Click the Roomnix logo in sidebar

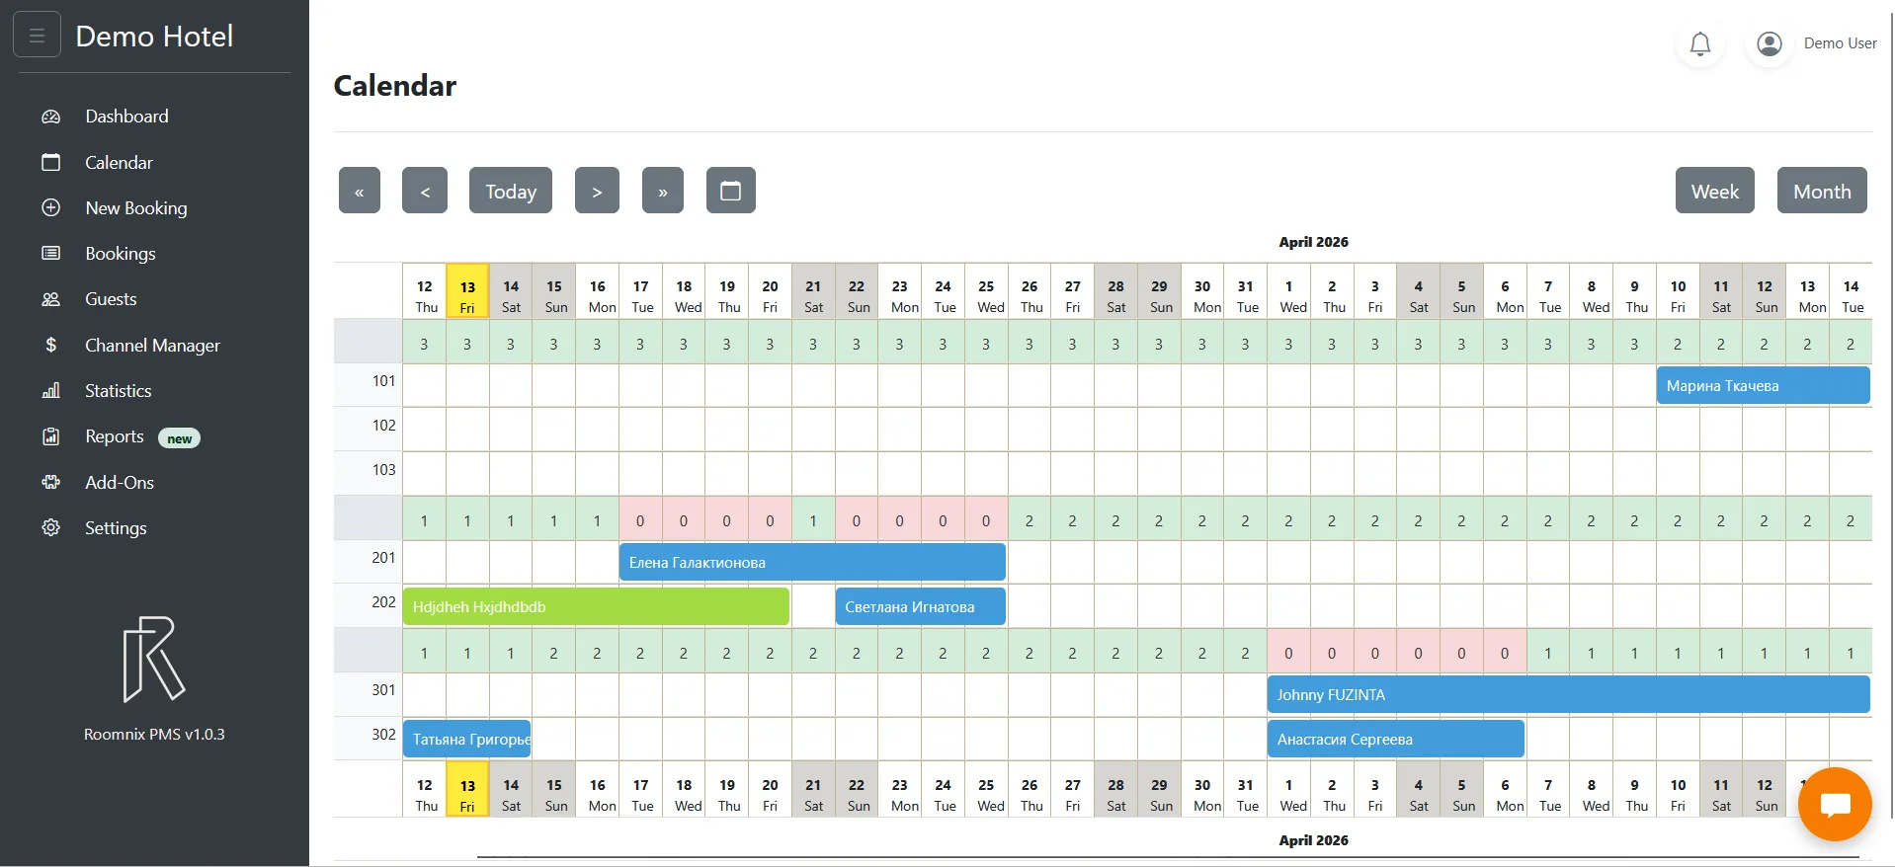point(154,660)
